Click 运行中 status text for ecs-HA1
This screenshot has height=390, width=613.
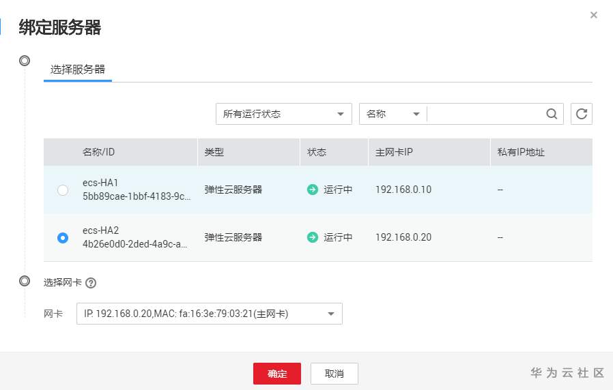click(x=338, y=190)
